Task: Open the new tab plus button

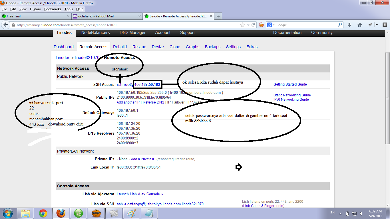Action: point(218,16)
